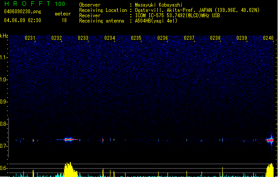
Task: Click the long meteor echo after 0232
Action: tap(68, 139)
